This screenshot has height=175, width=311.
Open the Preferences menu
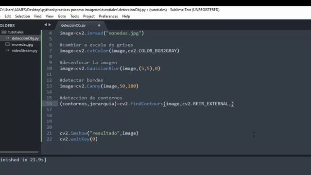[108, 16]
